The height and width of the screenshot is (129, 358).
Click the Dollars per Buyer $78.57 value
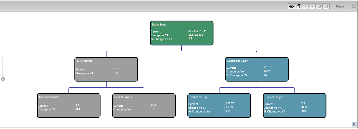point(268,67)
